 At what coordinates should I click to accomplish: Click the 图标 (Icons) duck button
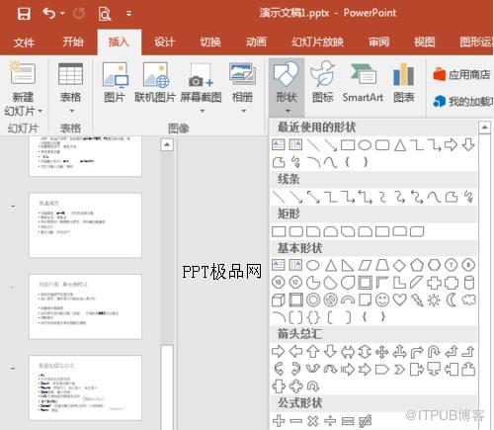(322, 82)
